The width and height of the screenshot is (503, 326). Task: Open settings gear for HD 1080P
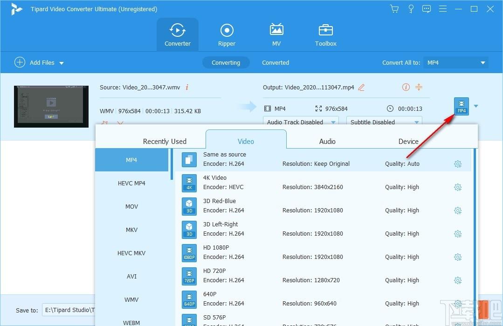click(x=458, y=257)
